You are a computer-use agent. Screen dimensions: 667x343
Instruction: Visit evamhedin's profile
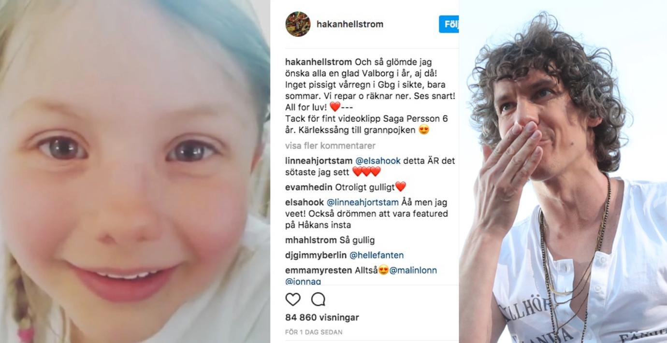[307, 186]
